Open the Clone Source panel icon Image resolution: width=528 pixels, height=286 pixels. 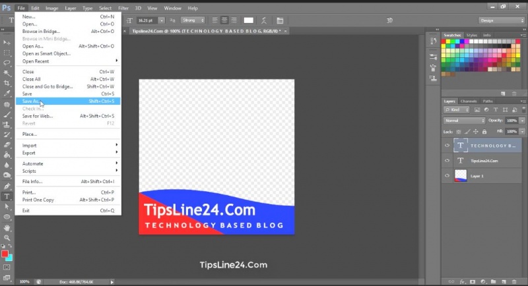pos(434,78)
